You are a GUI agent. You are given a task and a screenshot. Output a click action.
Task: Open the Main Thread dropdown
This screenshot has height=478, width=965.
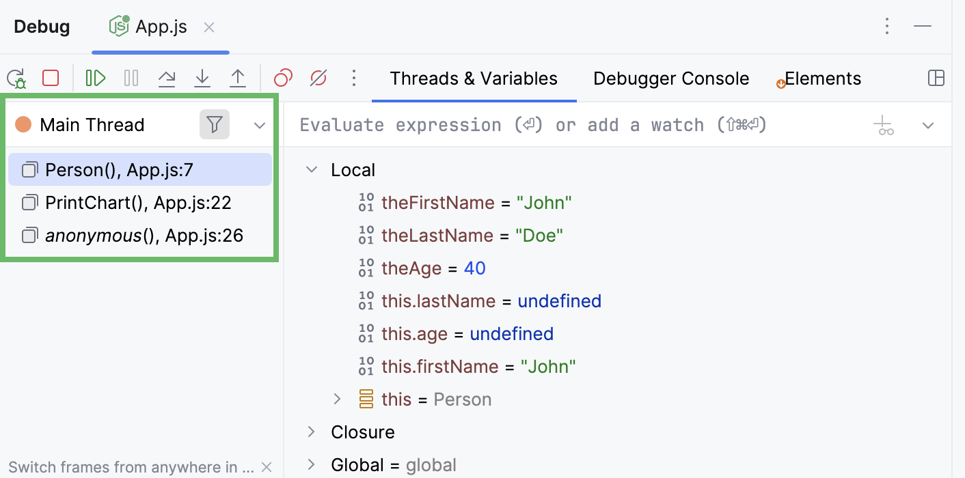pyautogui.click(x=260, y=126)
